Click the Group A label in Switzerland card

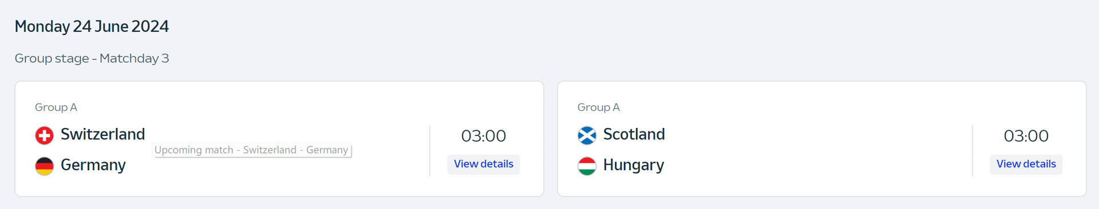pos(56,107)
